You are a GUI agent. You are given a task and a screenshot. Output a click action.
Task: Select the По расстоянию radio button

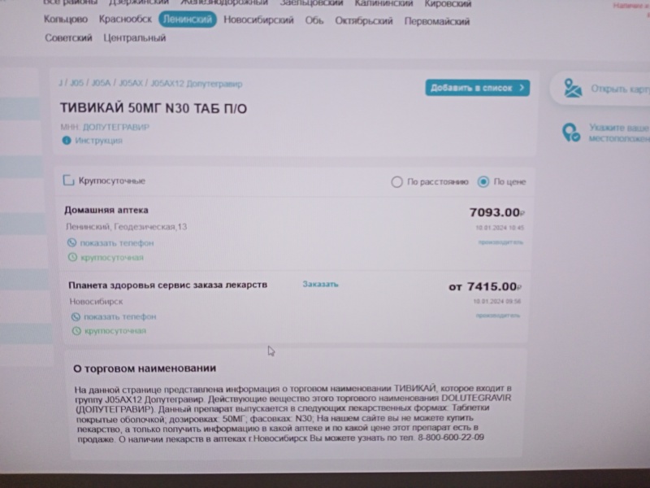396,181
